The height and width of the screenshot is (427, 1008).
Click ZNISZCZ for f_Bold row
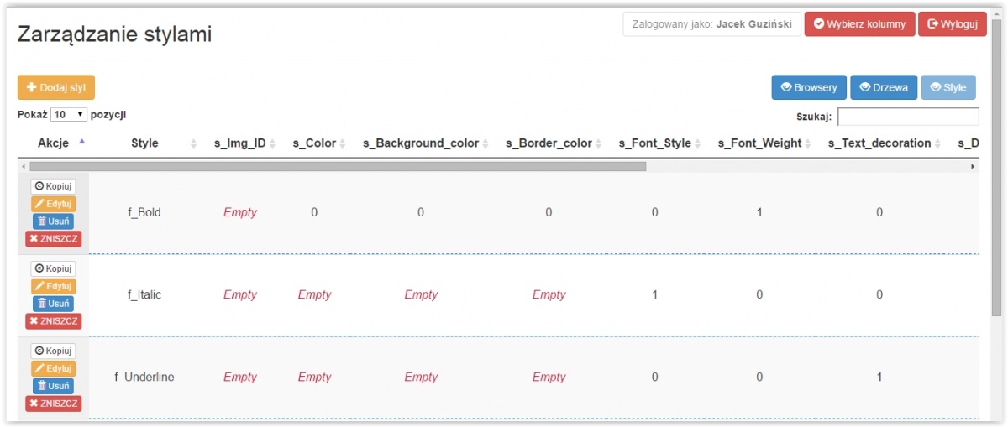pyautogui.click(x=53, y=239)
